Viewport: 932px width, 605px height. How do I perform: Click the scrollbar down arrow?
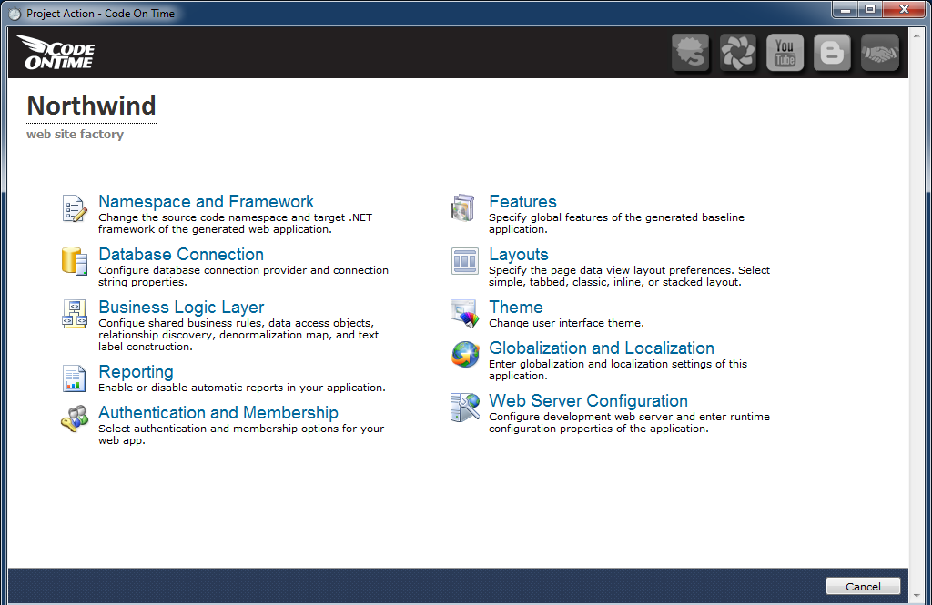tap(916, 595)
